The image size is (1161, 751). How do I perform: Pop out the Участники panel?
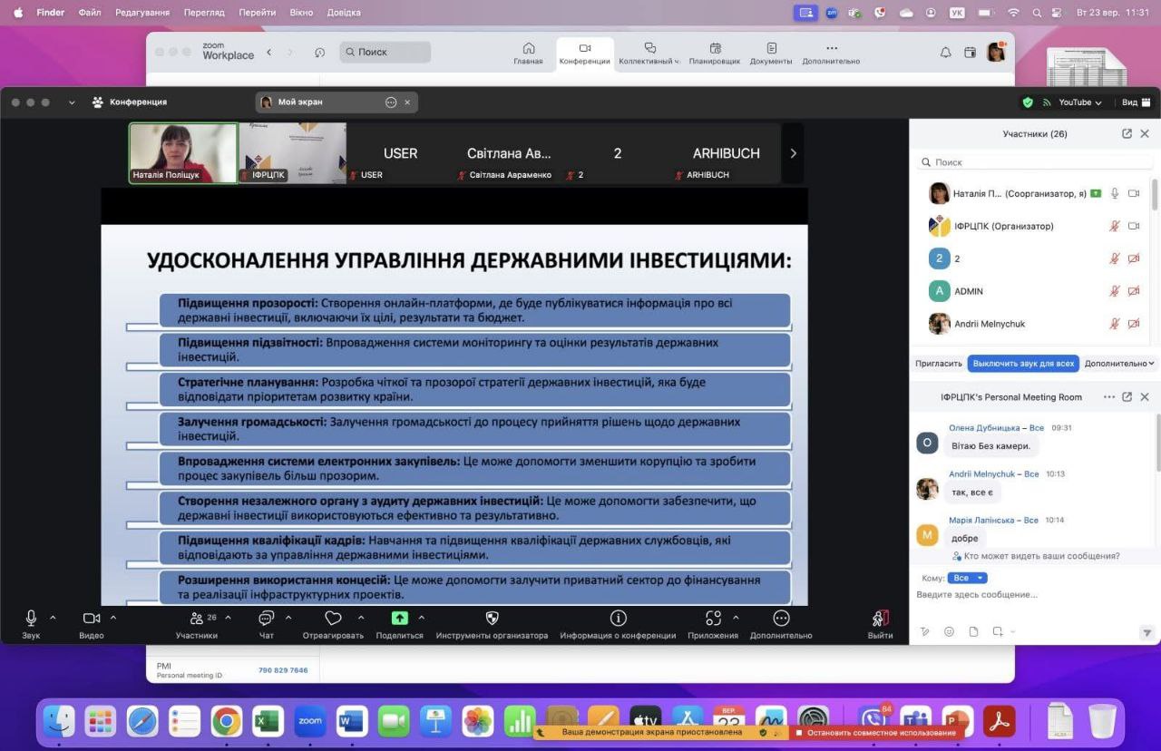click(1127, 133)
